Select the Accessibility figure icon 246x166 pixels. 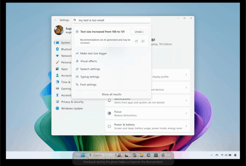(57, 95)
